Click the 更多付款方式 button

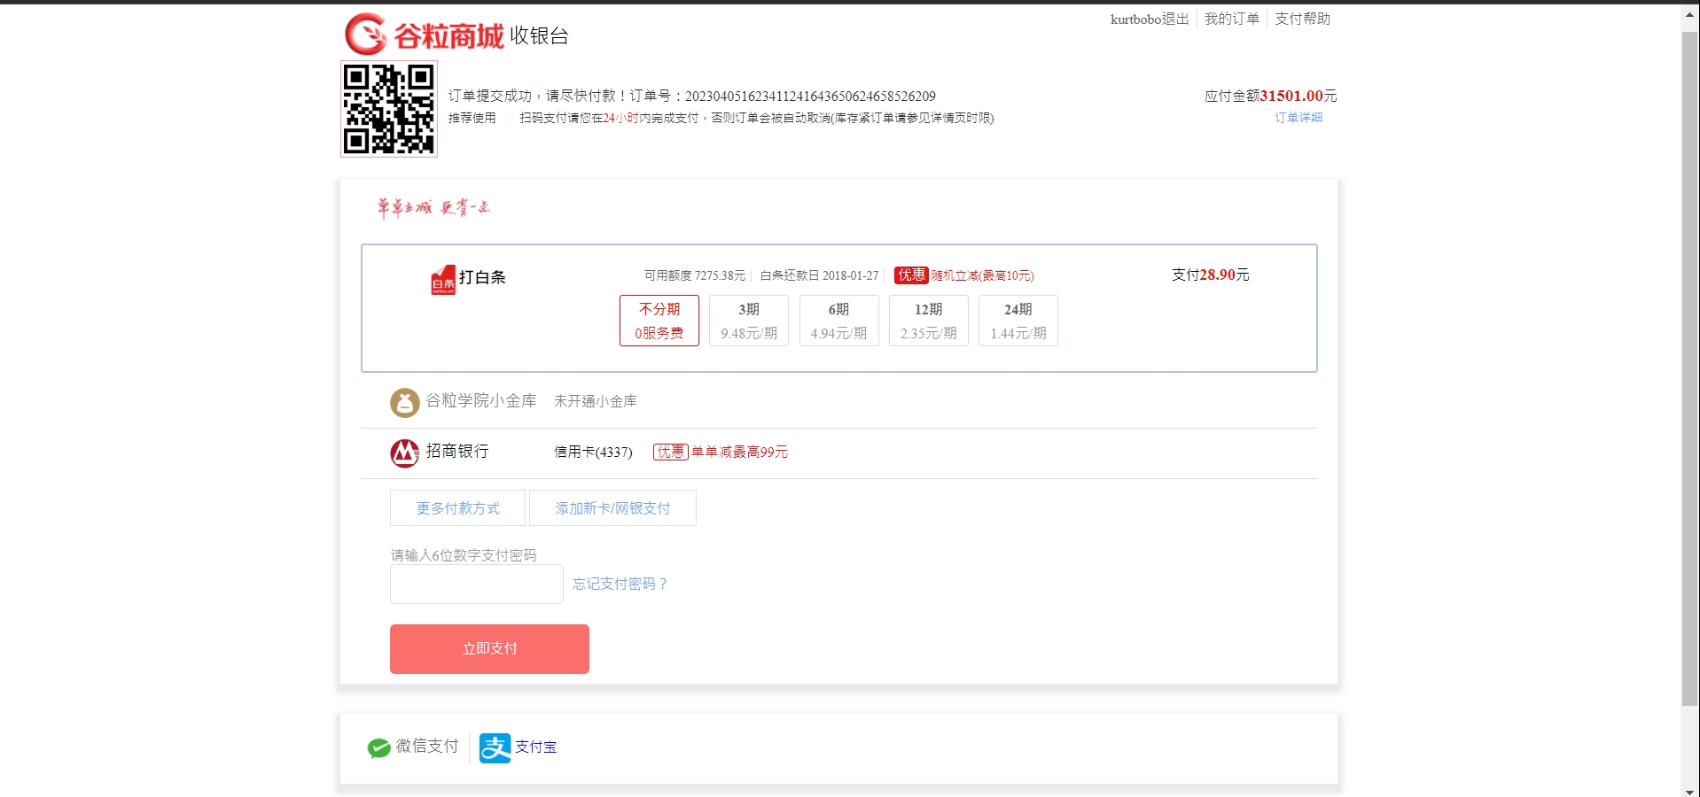click(457, 508)
